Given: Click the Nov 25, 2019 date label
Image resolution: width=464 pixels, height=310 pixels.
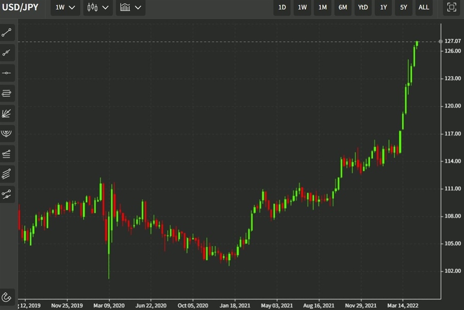Looking at the screenshot, I should click(67, 305).
